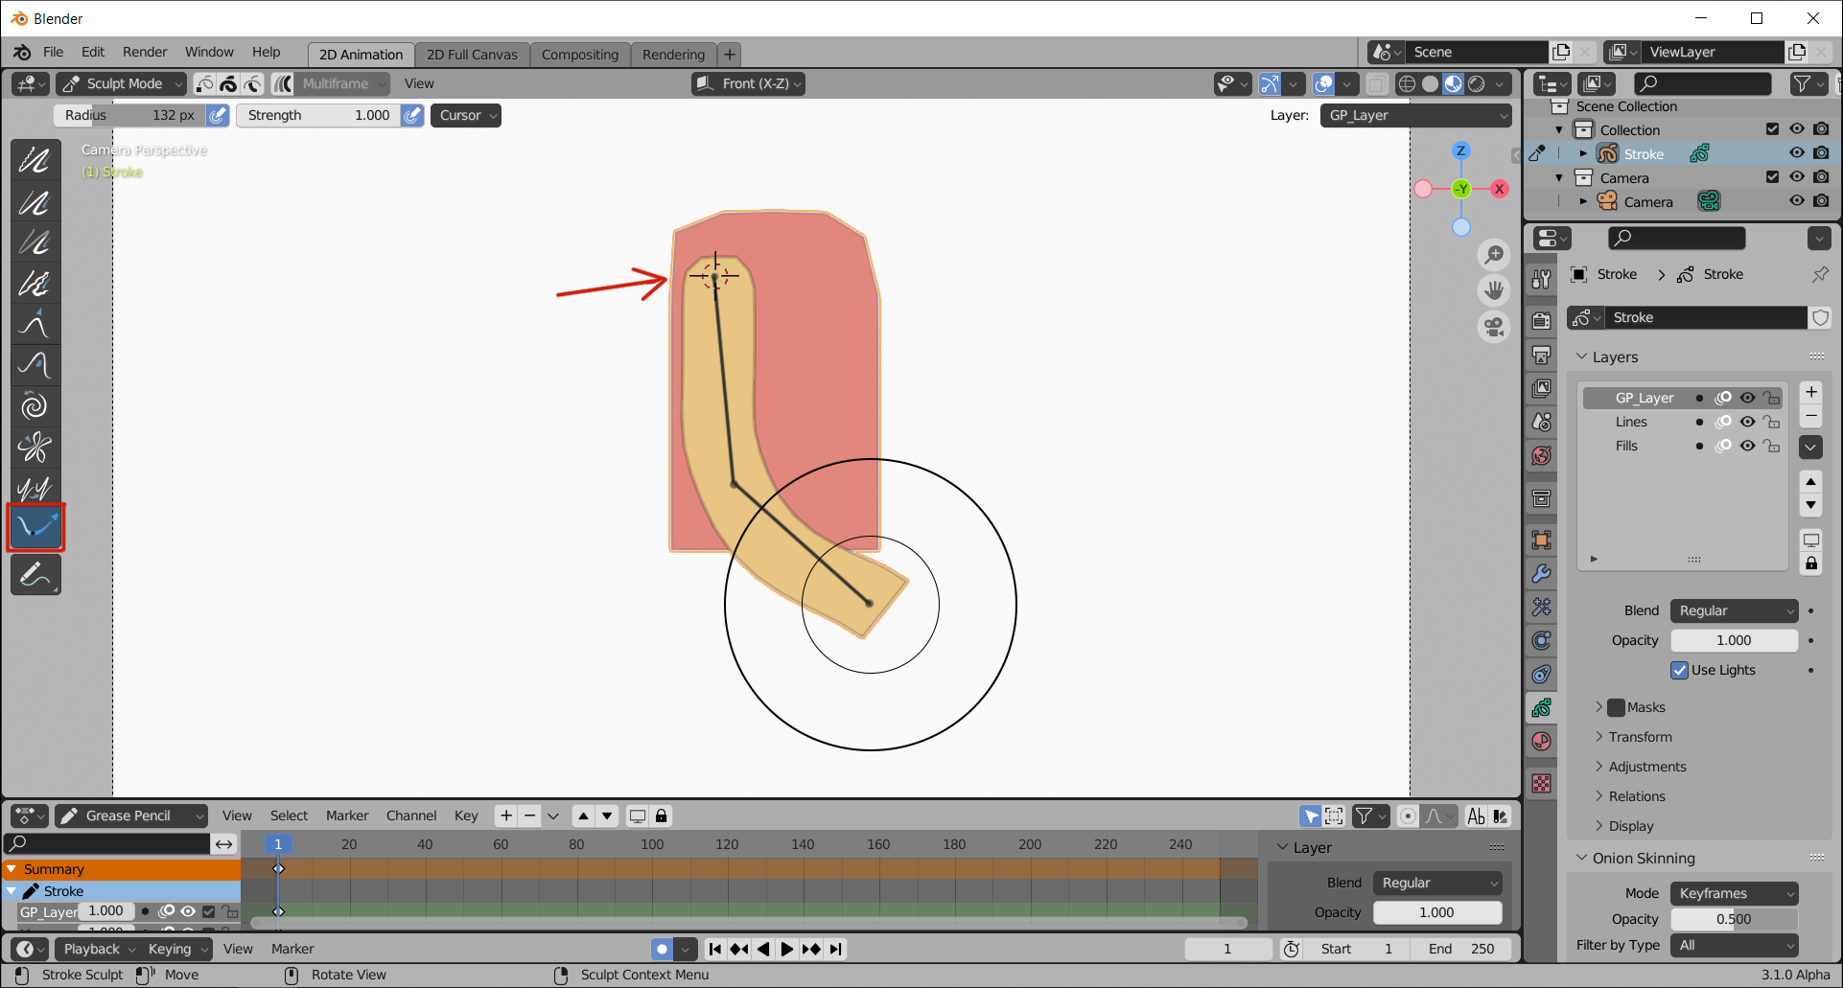
Task: Open the File menu
Action: [x=53, y=52]
